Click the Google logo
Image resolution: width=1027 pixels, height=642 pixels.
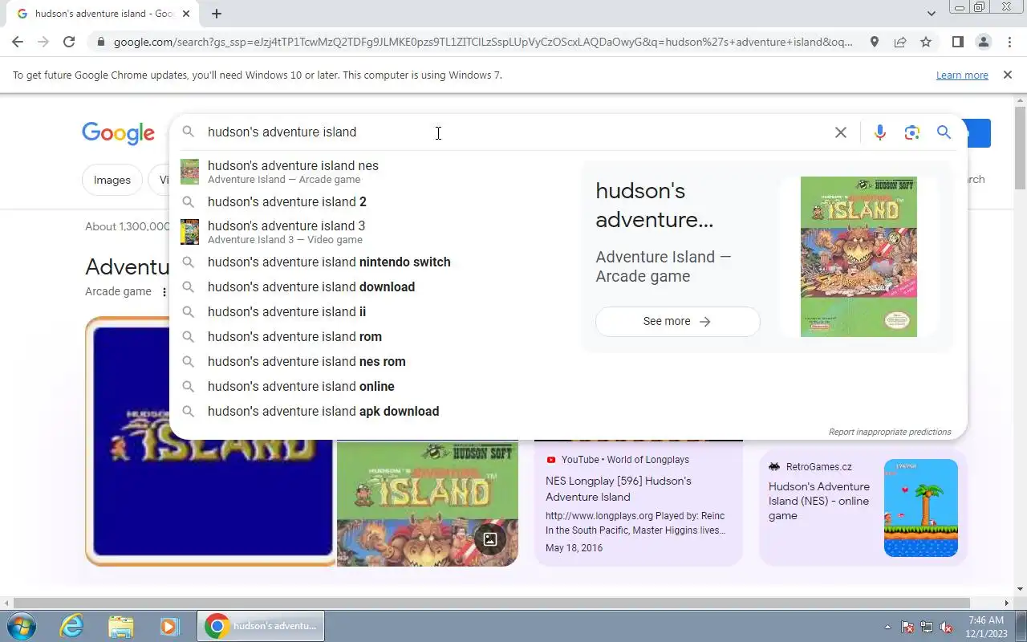click(x=118, y=133)
